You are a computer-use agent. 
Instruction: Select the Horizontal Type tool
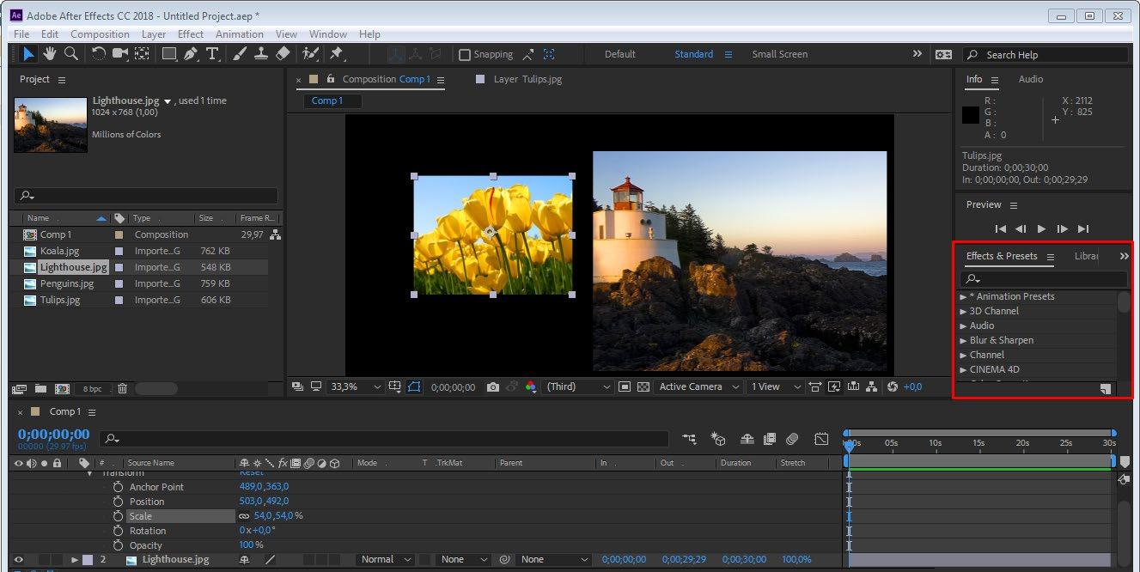(x=212, y=54)
